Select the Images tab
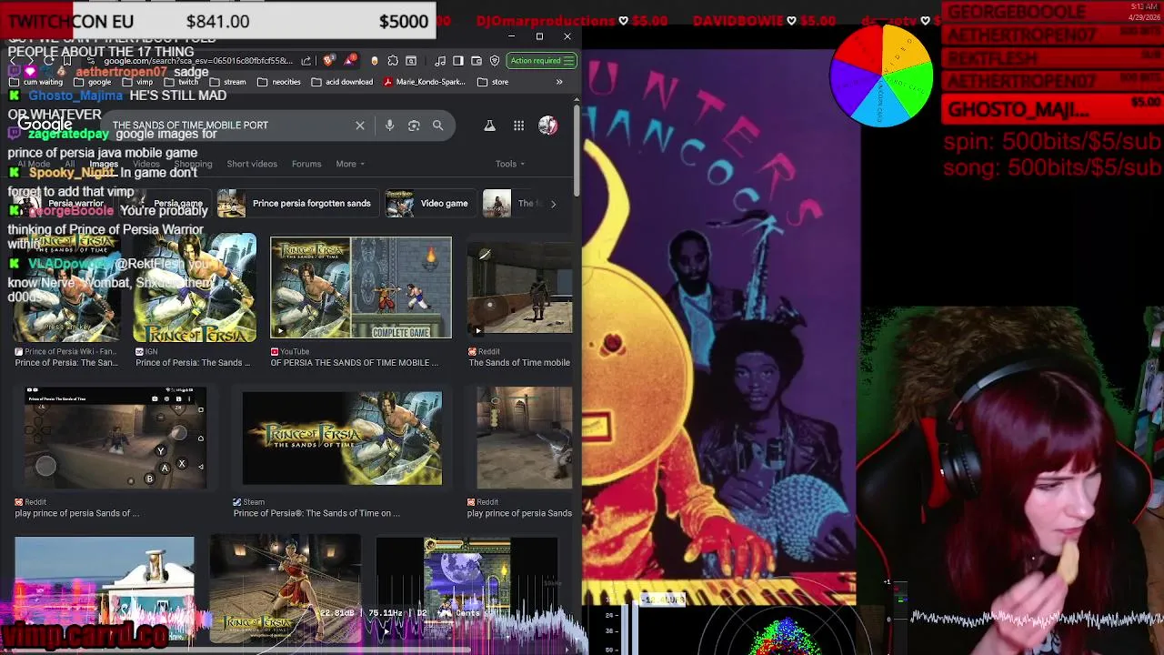 [104, 164]
